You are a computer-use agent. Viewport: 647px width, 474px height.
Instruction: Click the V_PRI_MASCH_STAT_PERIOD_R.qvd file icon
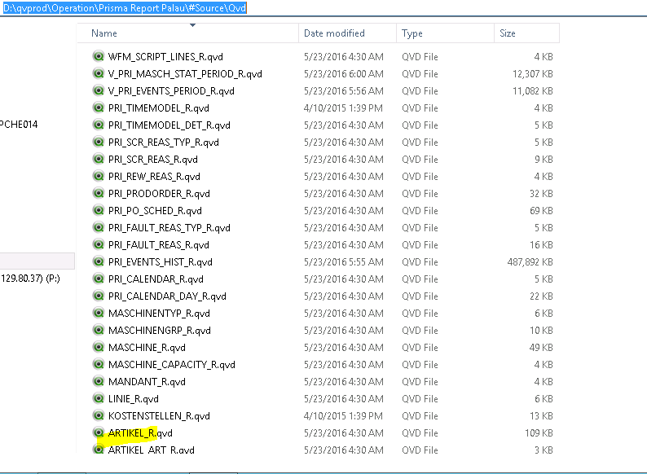[99, 73]
